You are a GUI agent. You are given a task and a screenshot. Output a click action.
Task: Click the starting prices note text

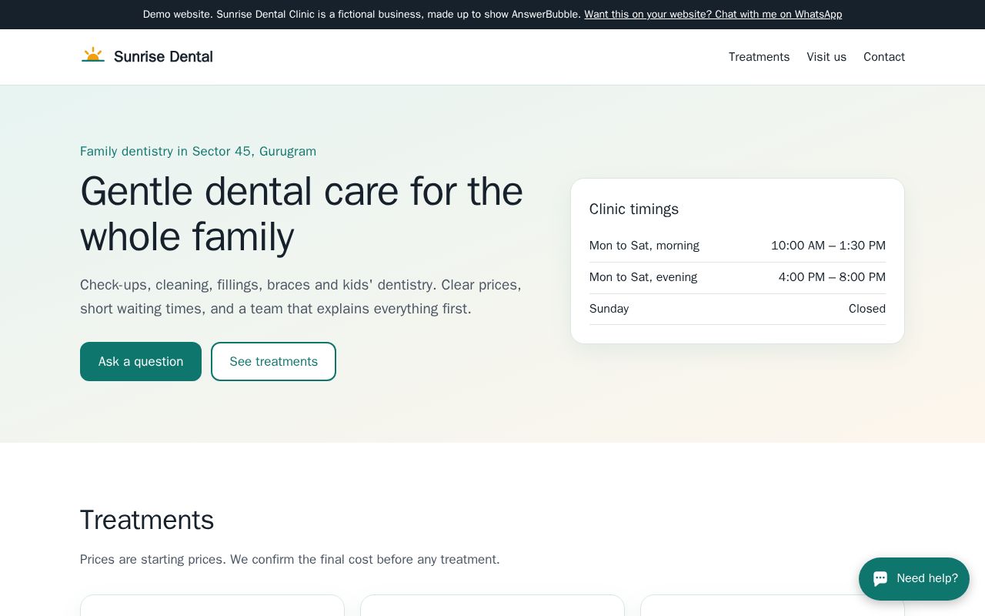[290, 559]
